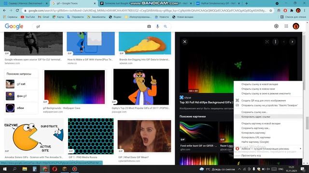Open the Новости bookmark
This screenshot has width=309, height=173.
pos(162,17)
